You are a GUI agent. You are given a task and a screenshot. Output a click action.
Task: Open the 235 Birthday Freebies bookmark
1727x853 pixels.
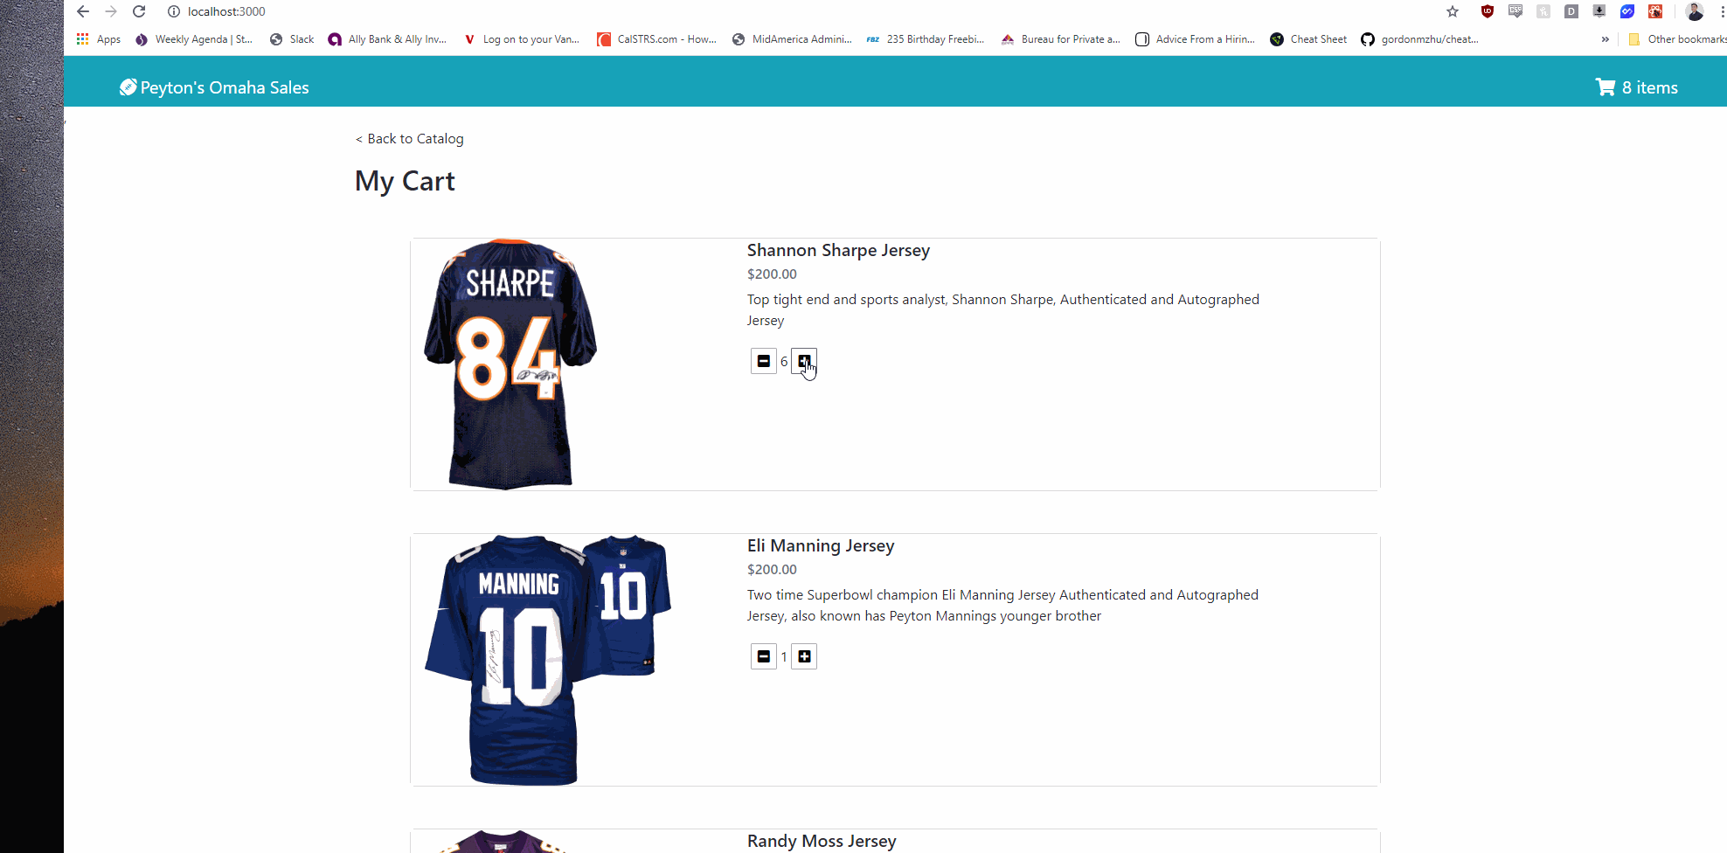pos(926,39)
